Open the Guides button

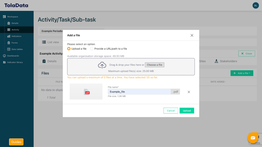pyautogui.click(x=16, y=142)
